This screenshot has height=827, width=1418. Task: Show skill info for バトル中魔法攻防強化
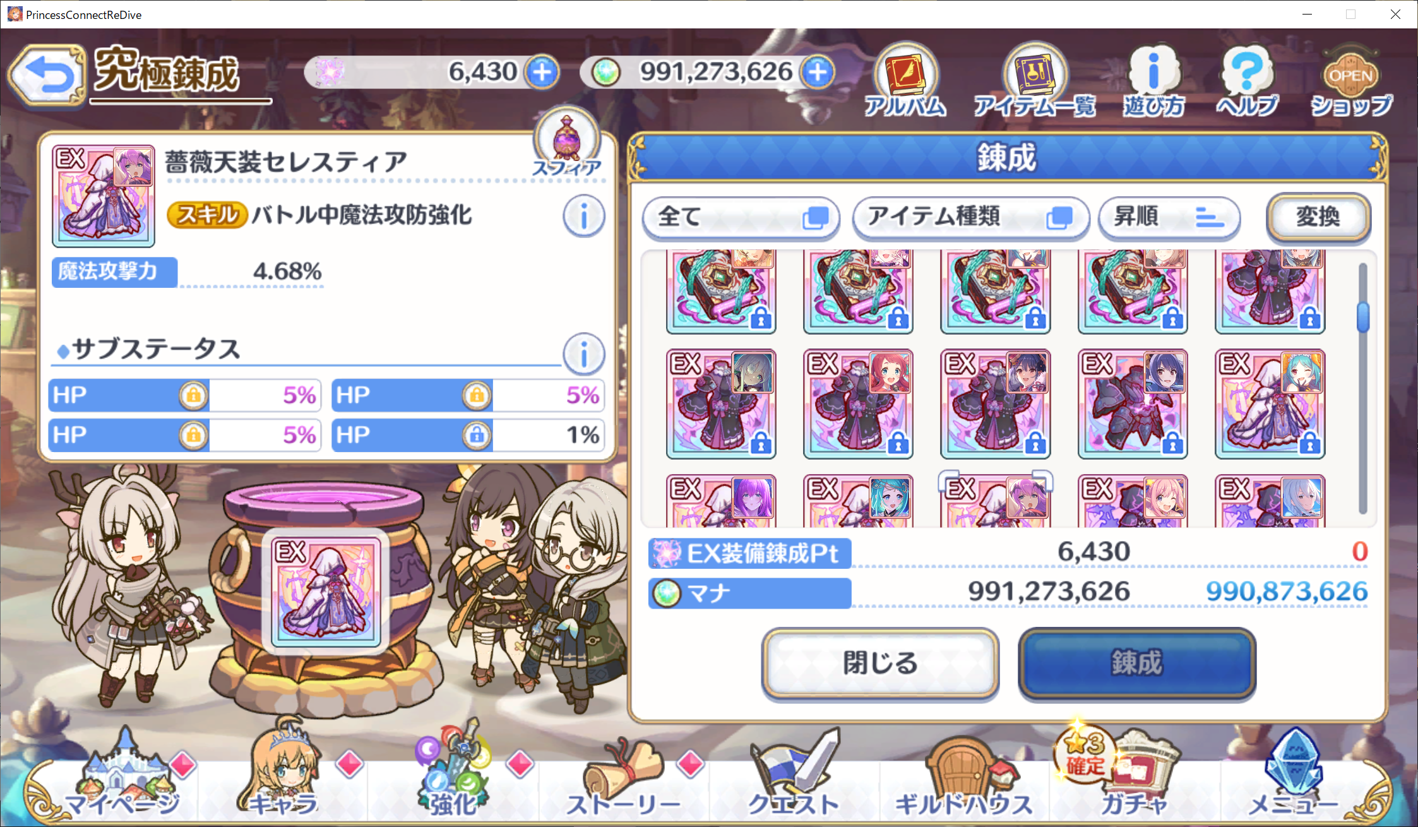point(583,216)
